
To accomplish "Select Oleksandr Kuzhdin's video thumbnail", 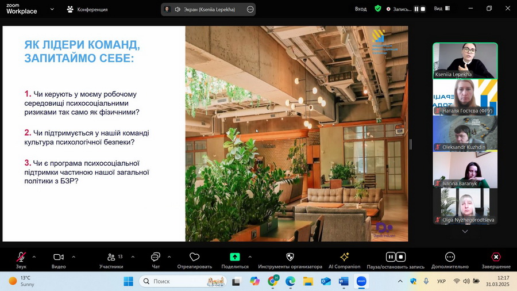I will [465, 133].
